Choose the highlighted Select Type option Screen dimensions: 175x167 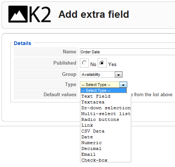pos(103,90)
